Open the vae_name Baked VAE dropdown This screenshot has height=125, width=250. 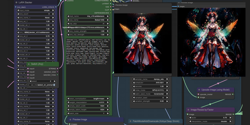(x=88, y=20)
